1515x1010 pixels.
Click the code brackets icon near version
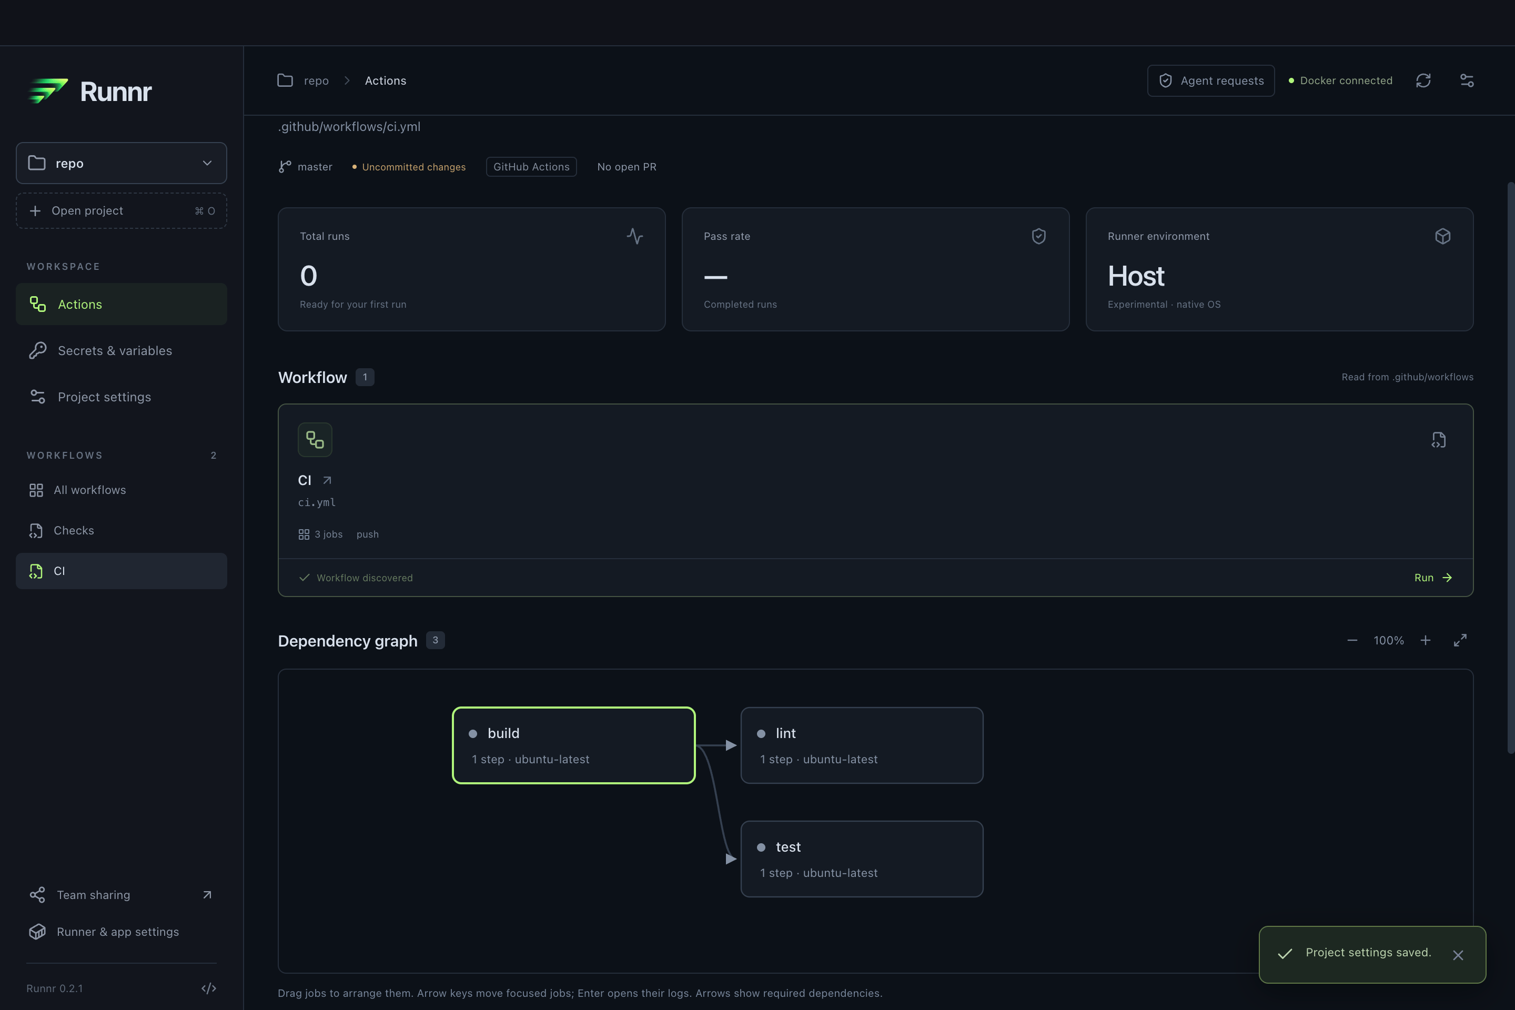tap(209, 989)
